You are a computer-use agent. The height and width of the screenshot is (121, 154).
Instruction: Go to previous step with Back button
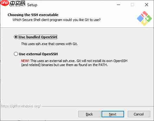tap(89, 114)
